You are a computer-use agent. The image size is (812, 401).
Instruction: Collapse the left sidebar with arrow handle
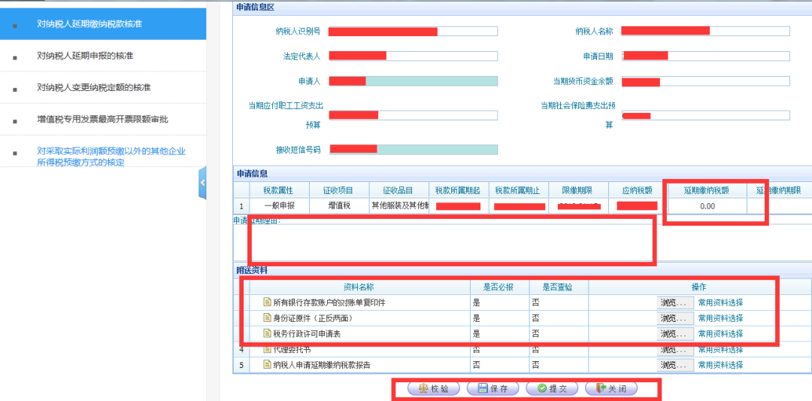coord(202,183)
